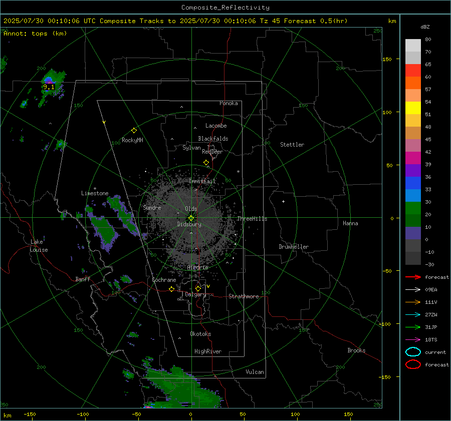This screenshot has height=421, width=451.
Task: Click the asterisk marker above Limestone
Action: click(x=95, y=189)
